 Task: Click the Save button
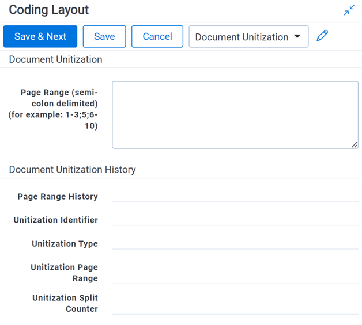(104, 36)
